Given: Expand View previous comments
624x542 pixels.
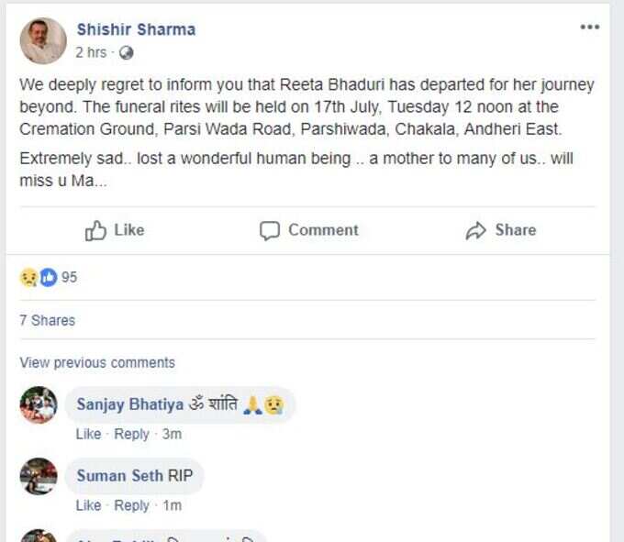Looking at the screenshot, I should click(x=97, y=362).
